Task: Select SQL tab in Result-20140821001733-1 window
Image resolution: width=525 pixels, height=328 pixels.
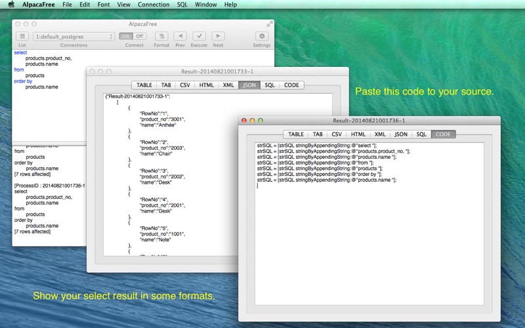Action: tap(270, 85)
